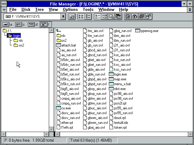Viewport: 194px width, 145px height.
Task: Open the Window menu
Action: 106,9
